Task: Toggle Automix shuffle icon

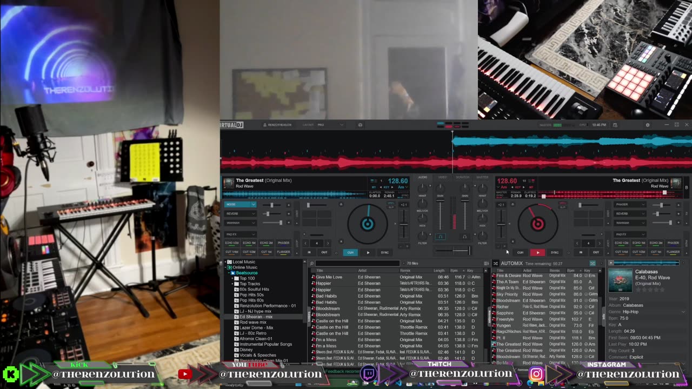Action: (x=593, y=263)
